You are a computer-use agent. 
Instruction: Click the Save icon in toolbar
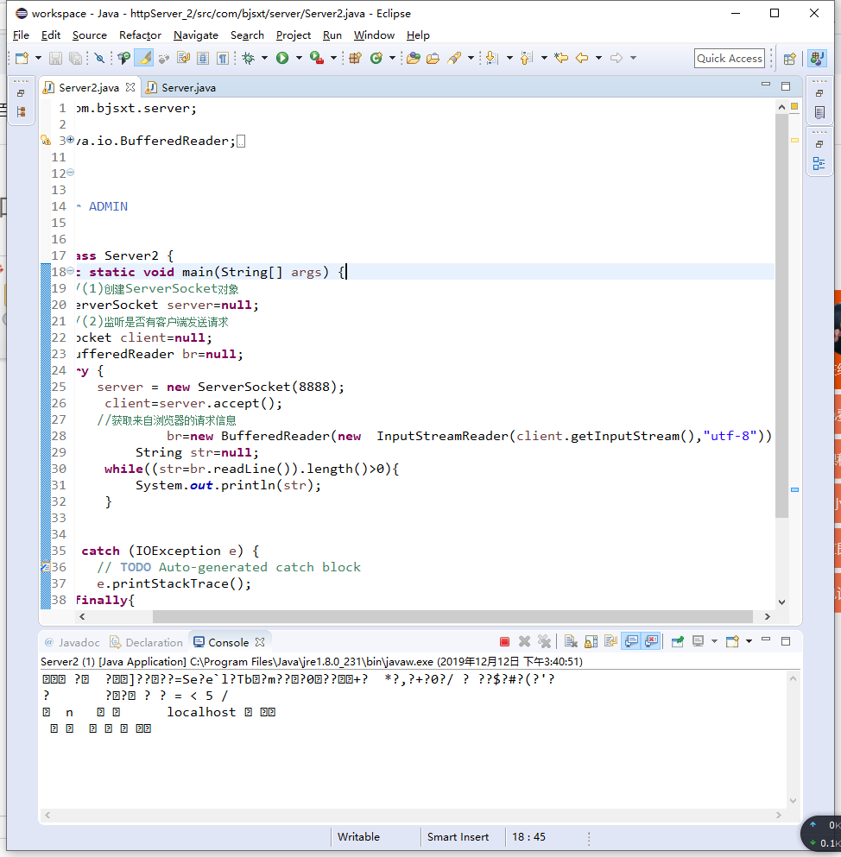click(55, 58)
